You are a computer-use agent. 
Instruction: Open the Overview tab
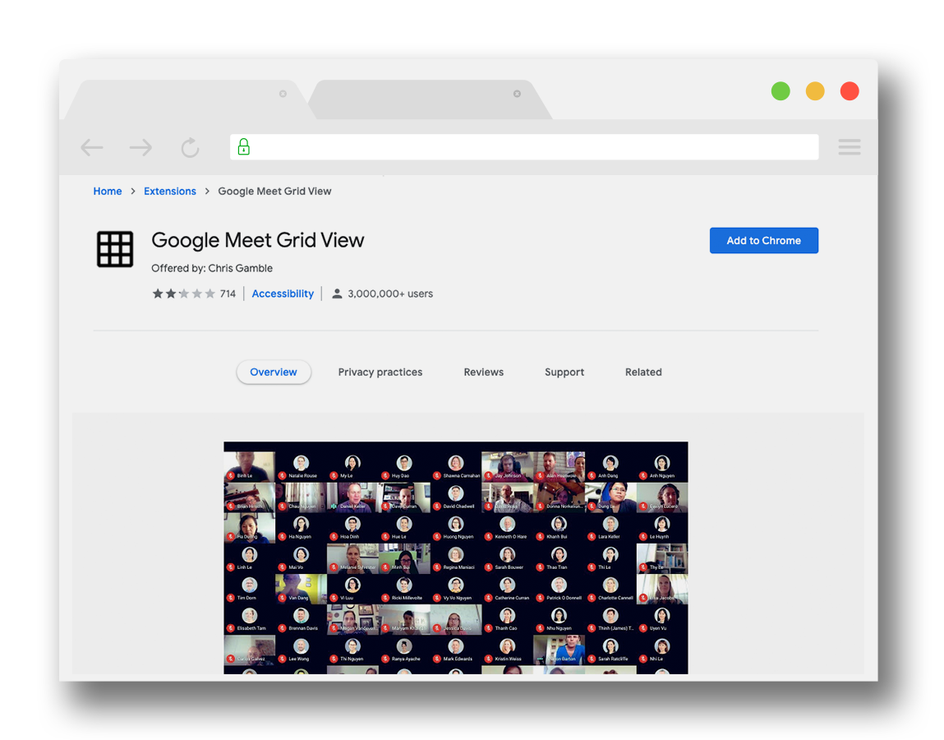[273, 372]
